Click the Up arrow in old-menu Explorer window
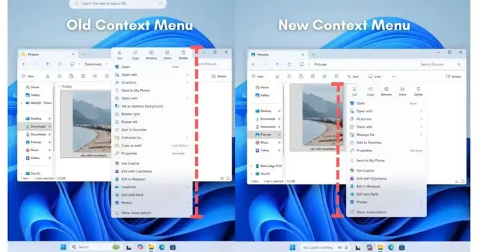 (x=47, y=64)
